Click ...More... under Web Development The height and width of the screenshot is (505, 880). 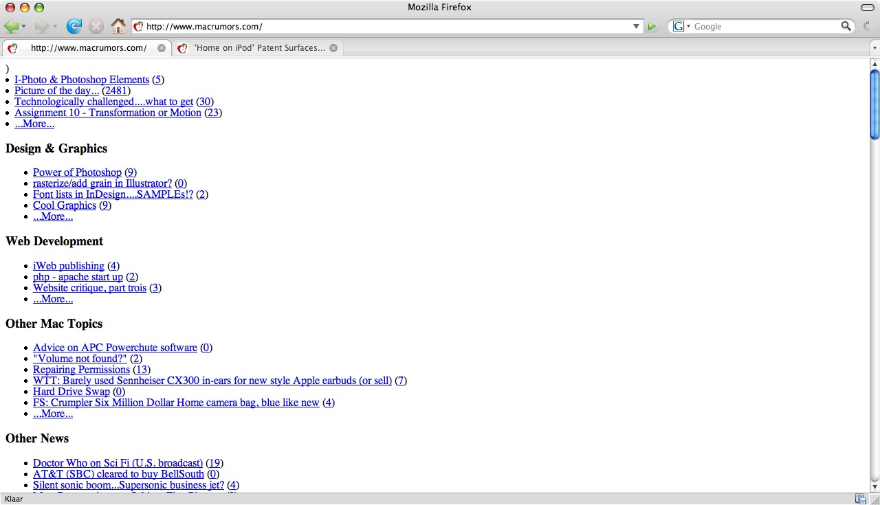pyautogui.click(x=53, y=299)
